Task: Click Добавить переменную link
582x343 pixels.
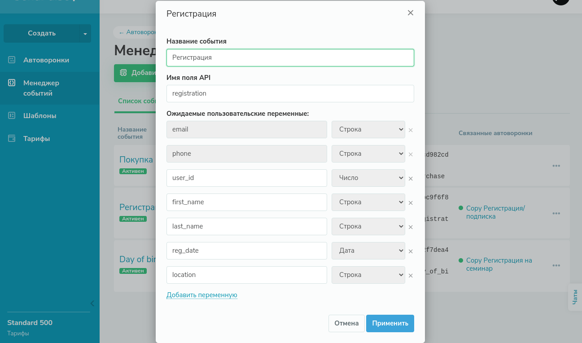Action: click(201, 295)
